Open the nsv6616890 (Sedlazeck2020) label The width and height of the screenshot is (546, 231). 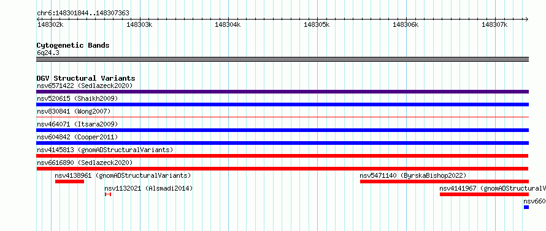(x=85, y=163)
